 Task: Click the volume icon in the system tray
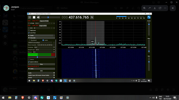(x=153, y=98)
